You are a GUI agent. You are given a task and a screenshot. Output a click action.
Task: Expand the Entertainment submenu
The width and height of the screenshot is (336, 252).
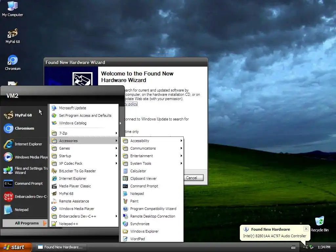(152, 156)
